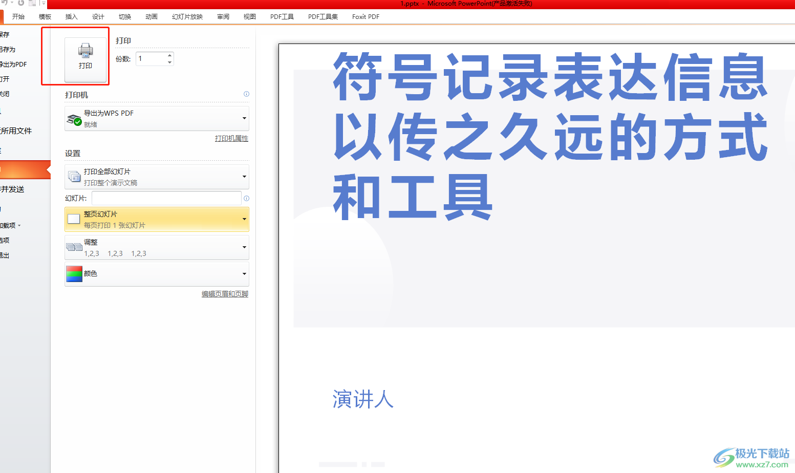Click the undo icon in quick access toolbar
Screen dimensions: 795x473
pyautogui.click(x=4, y=3)
